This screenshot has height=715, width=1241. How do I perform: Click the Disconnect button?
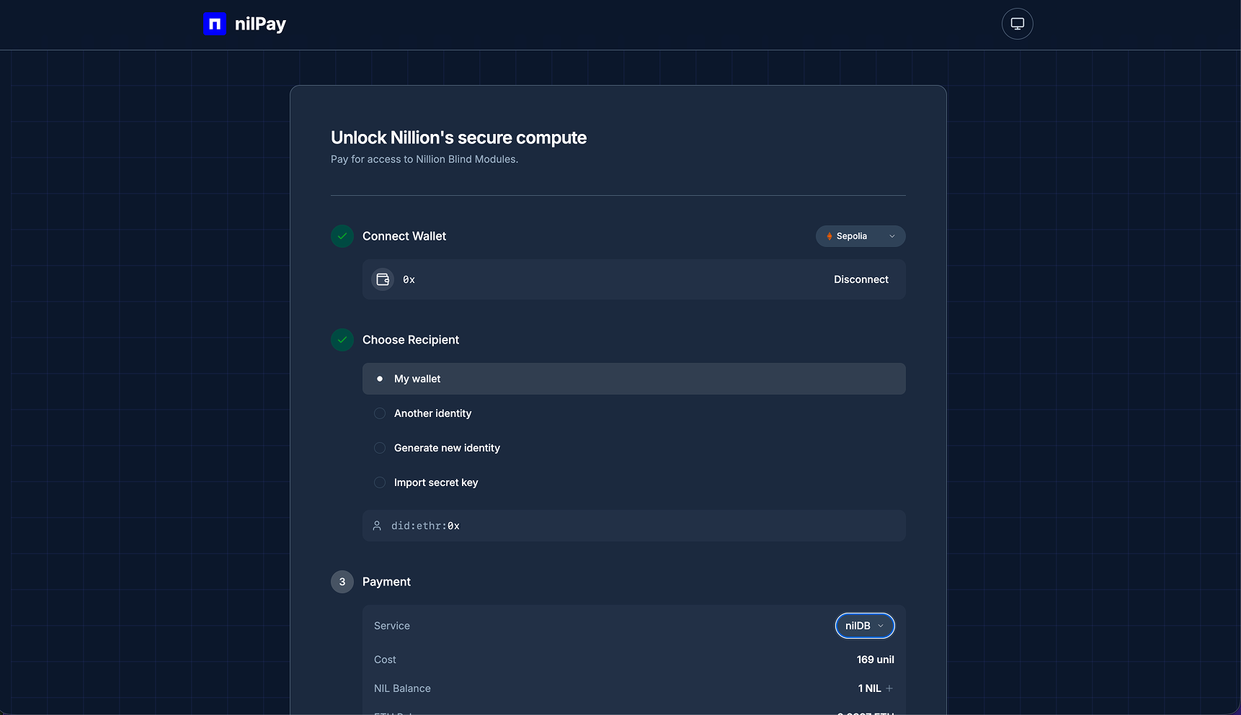(860, 279)
